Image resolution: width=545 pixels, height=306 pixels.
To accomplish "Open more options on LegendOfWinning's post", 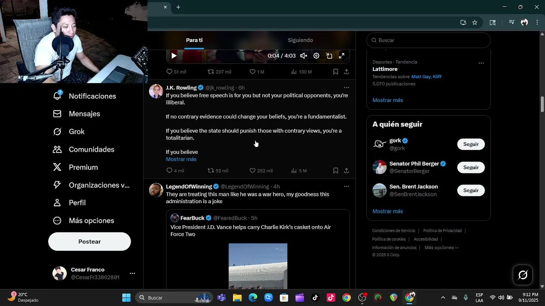I will pyautogui.click(x=346, y=187).
